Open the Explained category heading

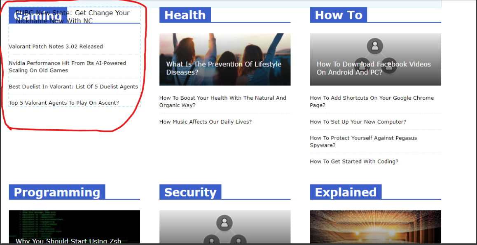[346, 192]
